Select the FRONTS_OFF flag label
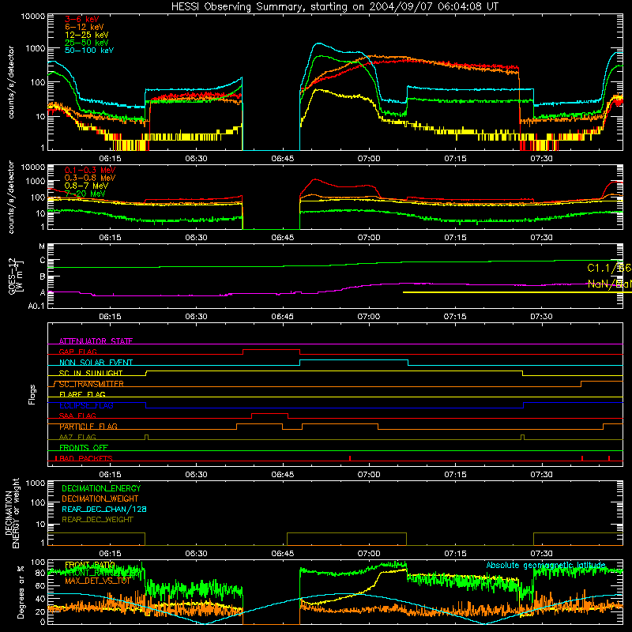Viewport: 632px width, 632px height. [84, 448]
